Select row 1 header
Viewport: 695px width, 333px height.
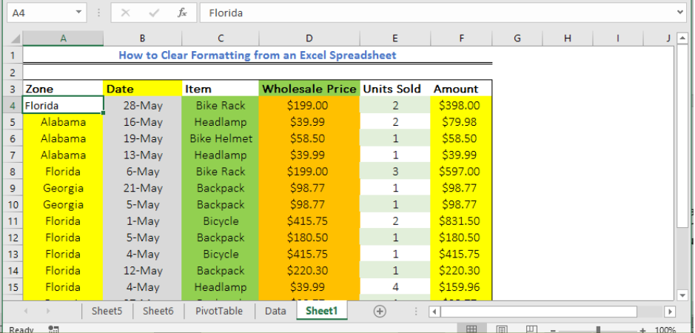pos(13,55)
